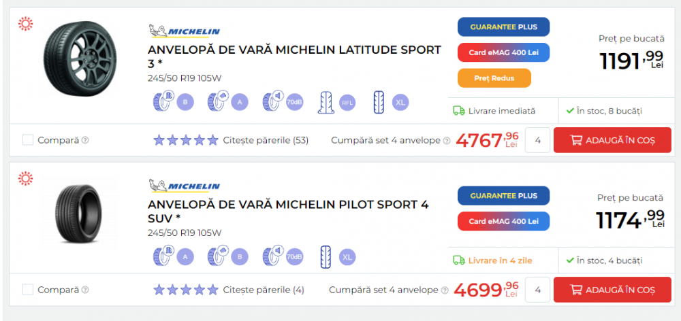
Task: Click XL load icon on Latitude Sport 3
Action: (x=381, y=103)
